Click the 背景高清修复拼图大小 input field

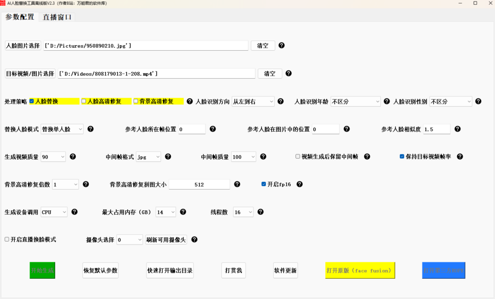click(199, 184)
